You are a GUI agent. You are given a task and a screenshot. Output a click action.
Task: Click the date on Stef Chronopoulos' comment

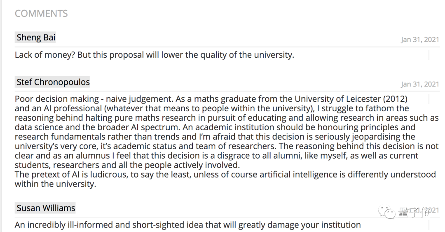click(420, 84)
